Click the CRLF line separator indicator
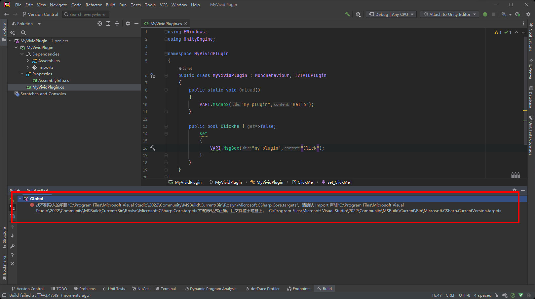This screenshot has height=299, width=535. [x=450, y=295]
